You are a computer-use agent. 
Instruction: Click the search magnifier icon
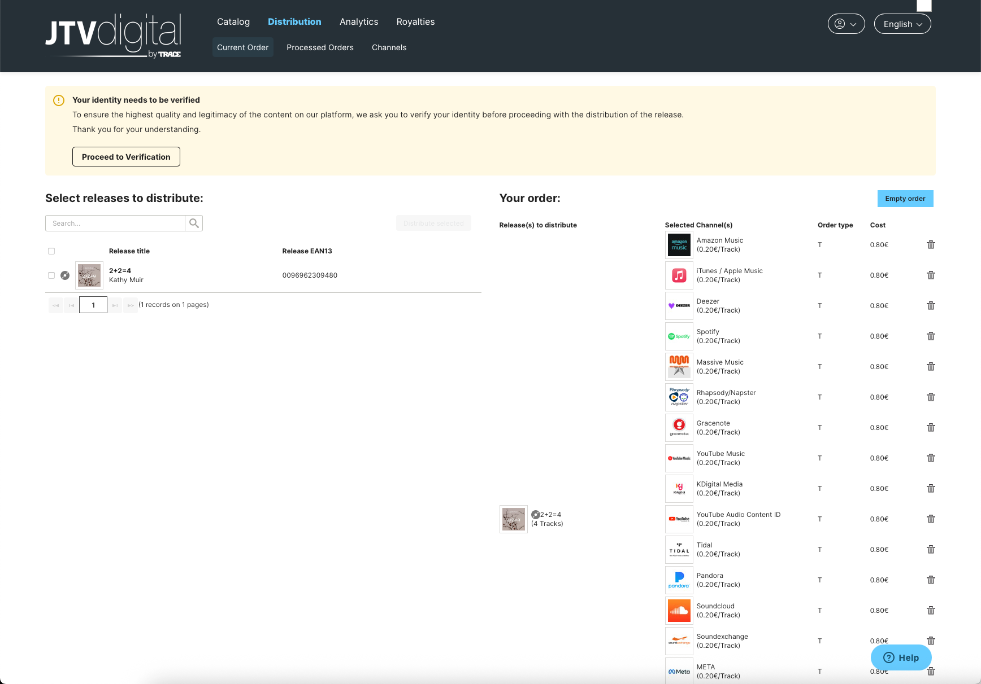pyautogui.click(x=194, y=223)
